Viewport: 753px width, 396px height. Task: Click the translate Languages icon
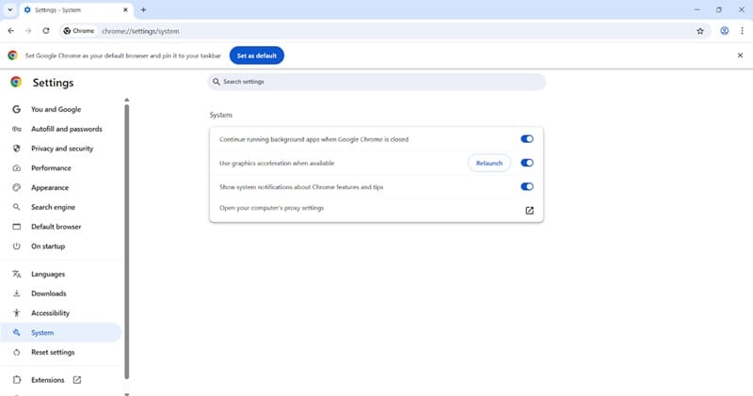(x=16, y=274)
